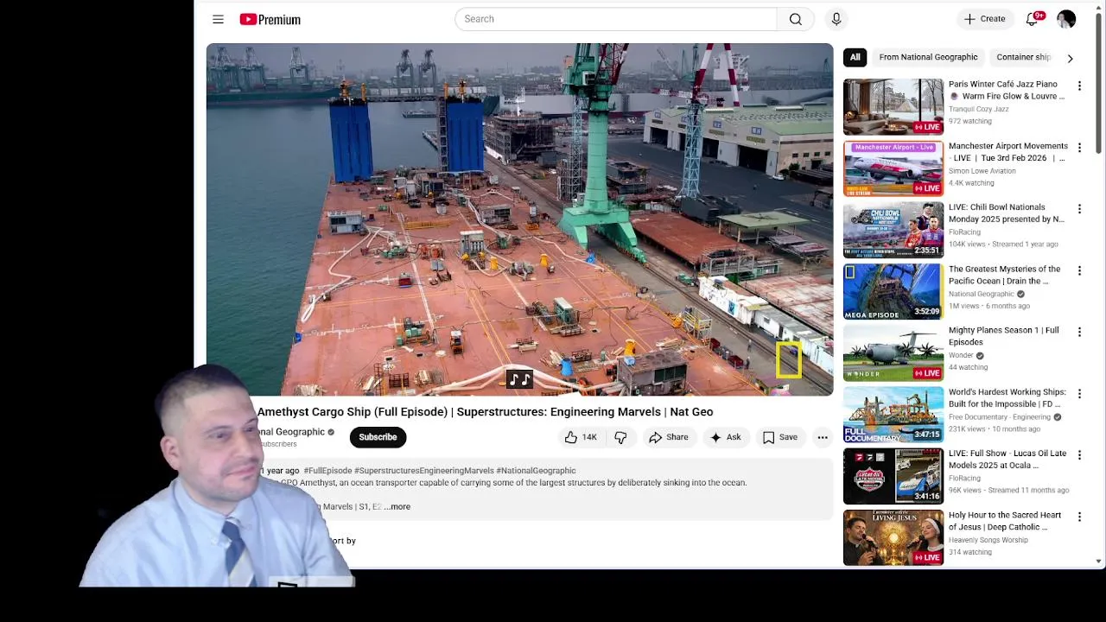
Task: Open options for Paris Winter Café video
Action: pyautogui.click(x=1079, y=86)
